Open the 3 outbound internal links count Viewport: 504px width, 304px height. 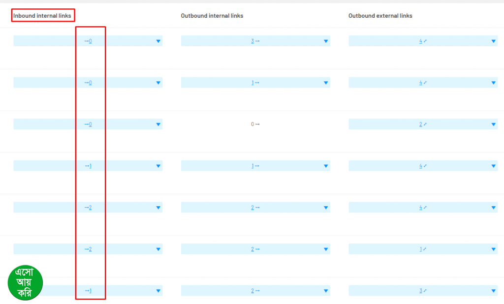pos(252,41)
